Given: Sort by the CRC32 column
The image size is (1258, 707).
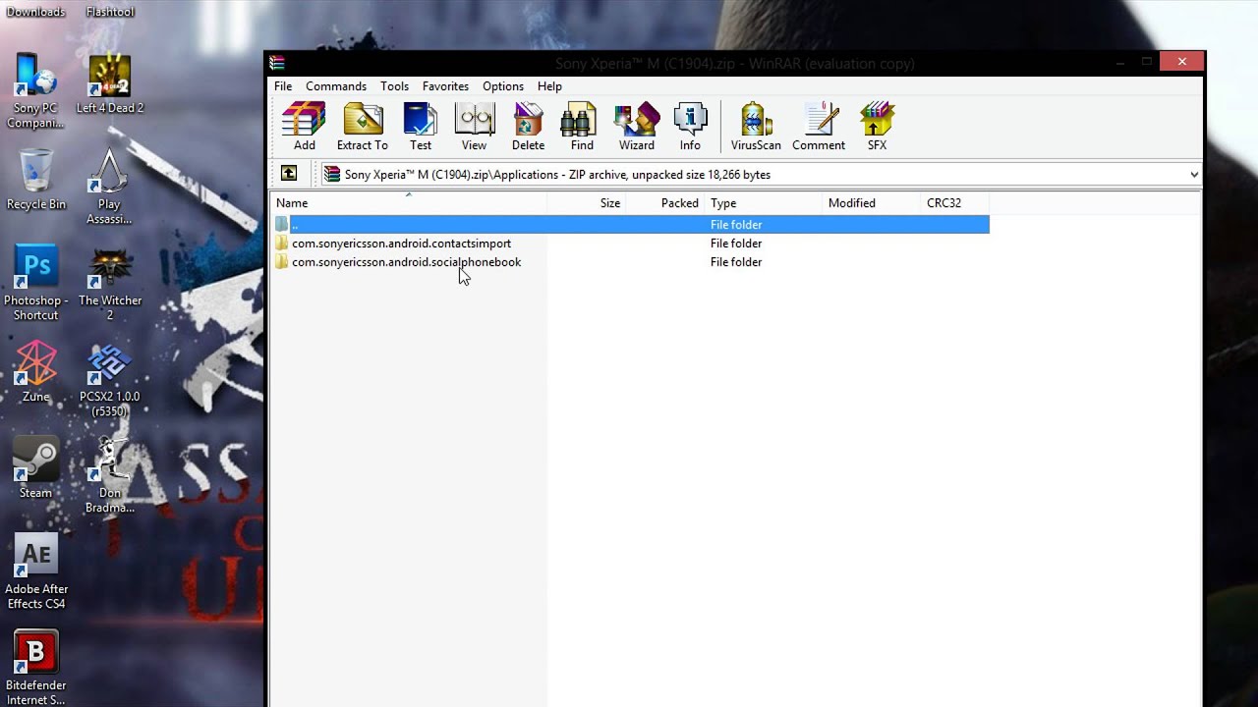Looking at the screenshot, I should pos(955,203).
